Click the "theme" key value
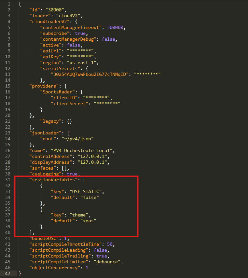This screenshot has width=248, height=278. [x=79, y=215]
